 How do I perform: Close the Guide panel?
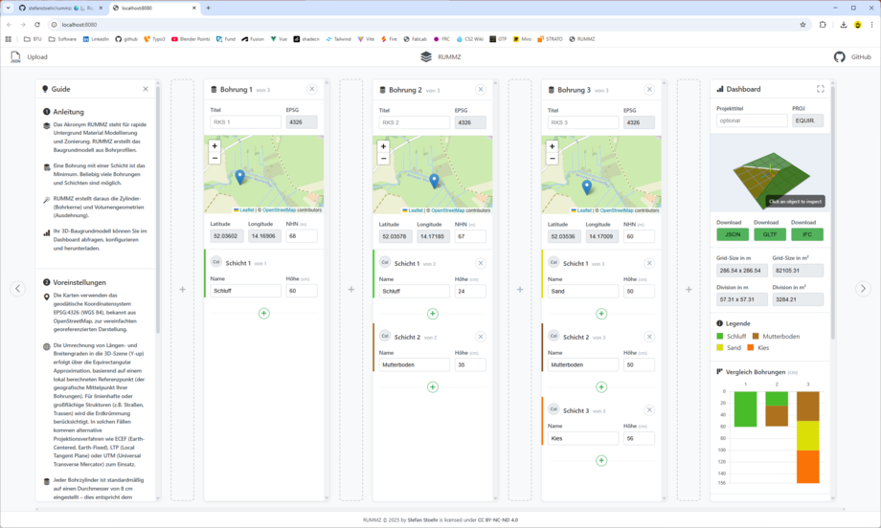pos(146,89)
